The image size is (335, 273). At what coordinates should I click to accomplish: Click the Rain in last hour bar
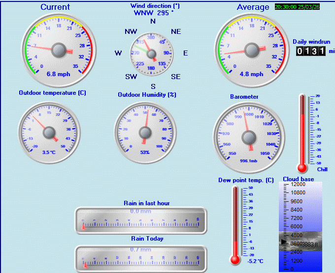point(141,220)
